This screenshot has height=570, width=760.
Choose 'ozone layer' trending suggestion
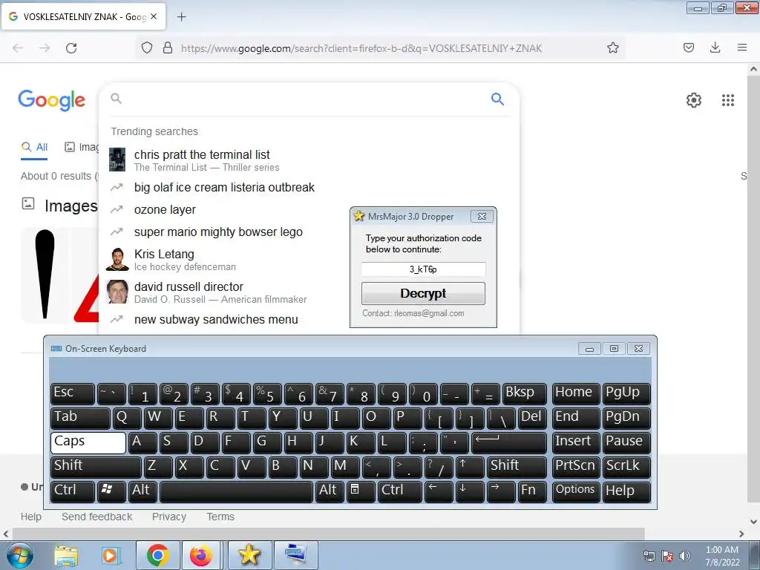point(165,209)
